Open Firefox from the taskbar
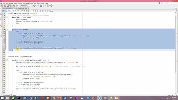The image size is (178, 100). (x=59, y=98)
